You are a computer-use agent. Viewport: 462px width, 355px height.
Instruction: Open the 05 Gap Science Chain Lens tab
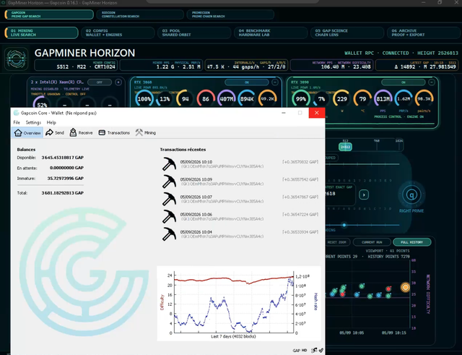(x=347, y=33)
